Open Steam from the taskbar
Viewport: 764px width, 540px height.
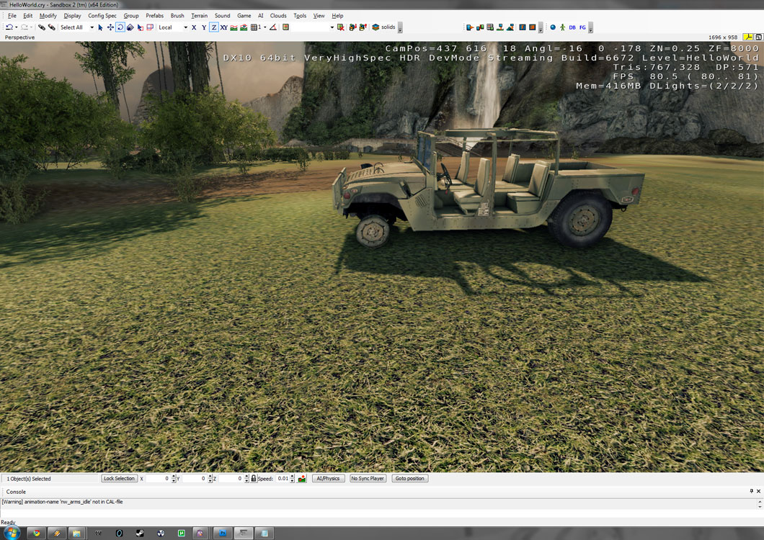[140, 534]
